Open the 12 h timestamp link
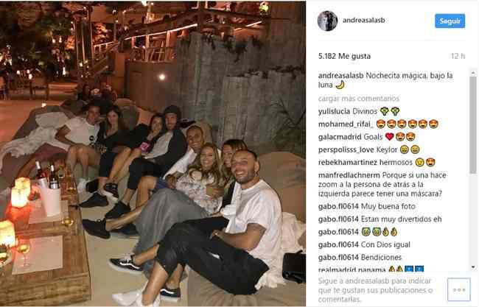The height and width of the screenshot is (307, 479). click(458, 56)
